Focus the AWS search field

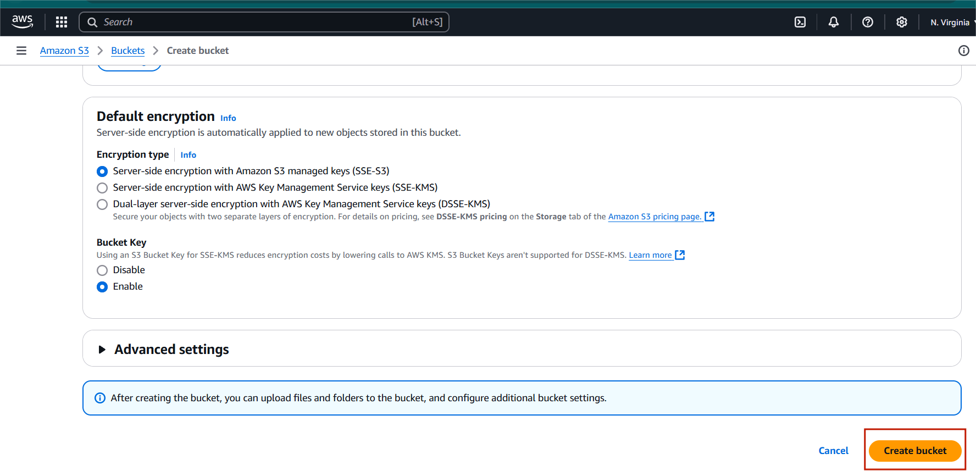tap(264, 22)
